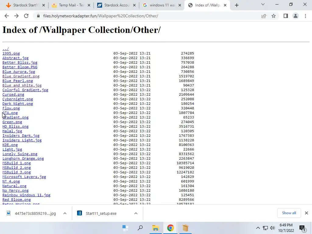Open Rainbow Windows 11.jpg
Screen dimensions: 312x234
pyautogui.click(x=26, y=195)
